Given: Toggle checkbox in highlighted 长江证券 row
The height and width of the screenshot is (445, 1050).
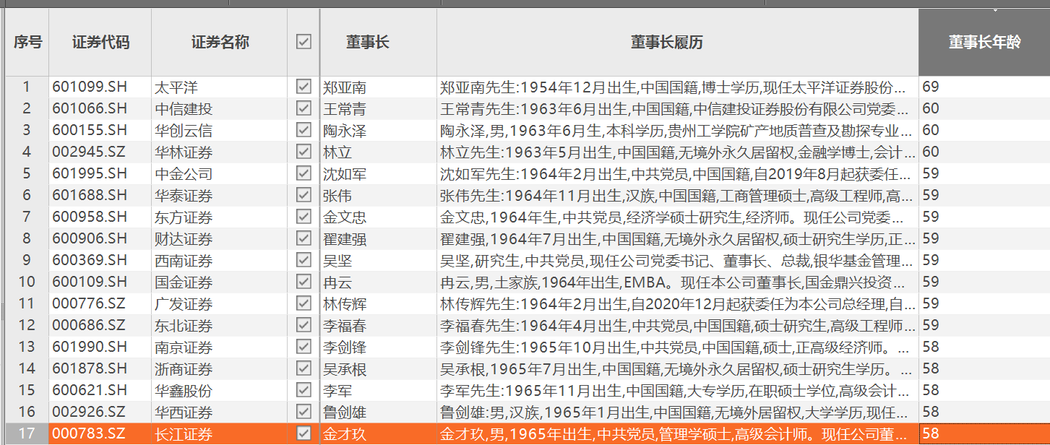Looking at the screenshot, I should (x=304, y=433).
